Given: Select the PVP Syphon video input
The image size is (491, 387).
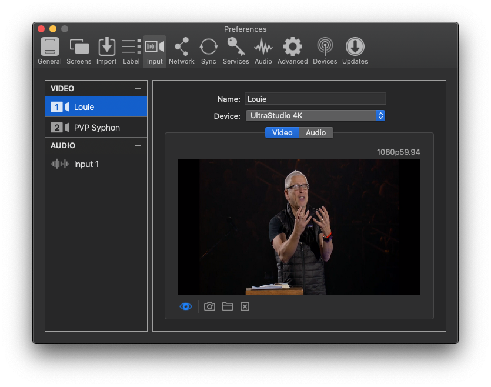Looking at the screenshot, I should click(96, 128).
